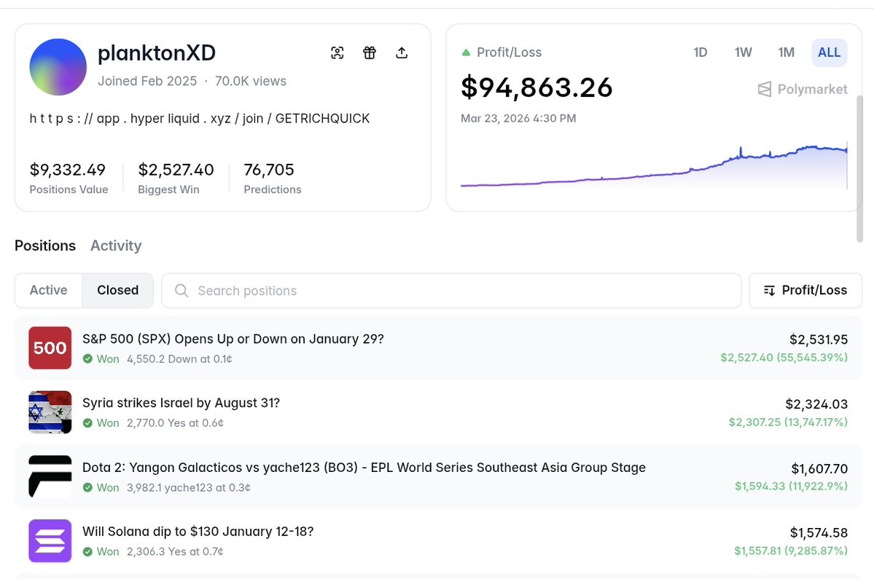Viewport: 874px width, 579px height.
Task: Click the planktonXD username
Action: (x=157, y=53)
